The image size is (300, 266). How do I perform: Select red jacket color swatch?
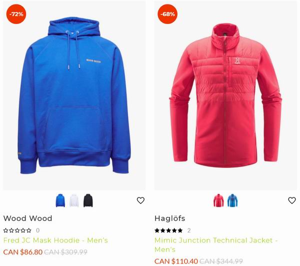coord(218,200)
